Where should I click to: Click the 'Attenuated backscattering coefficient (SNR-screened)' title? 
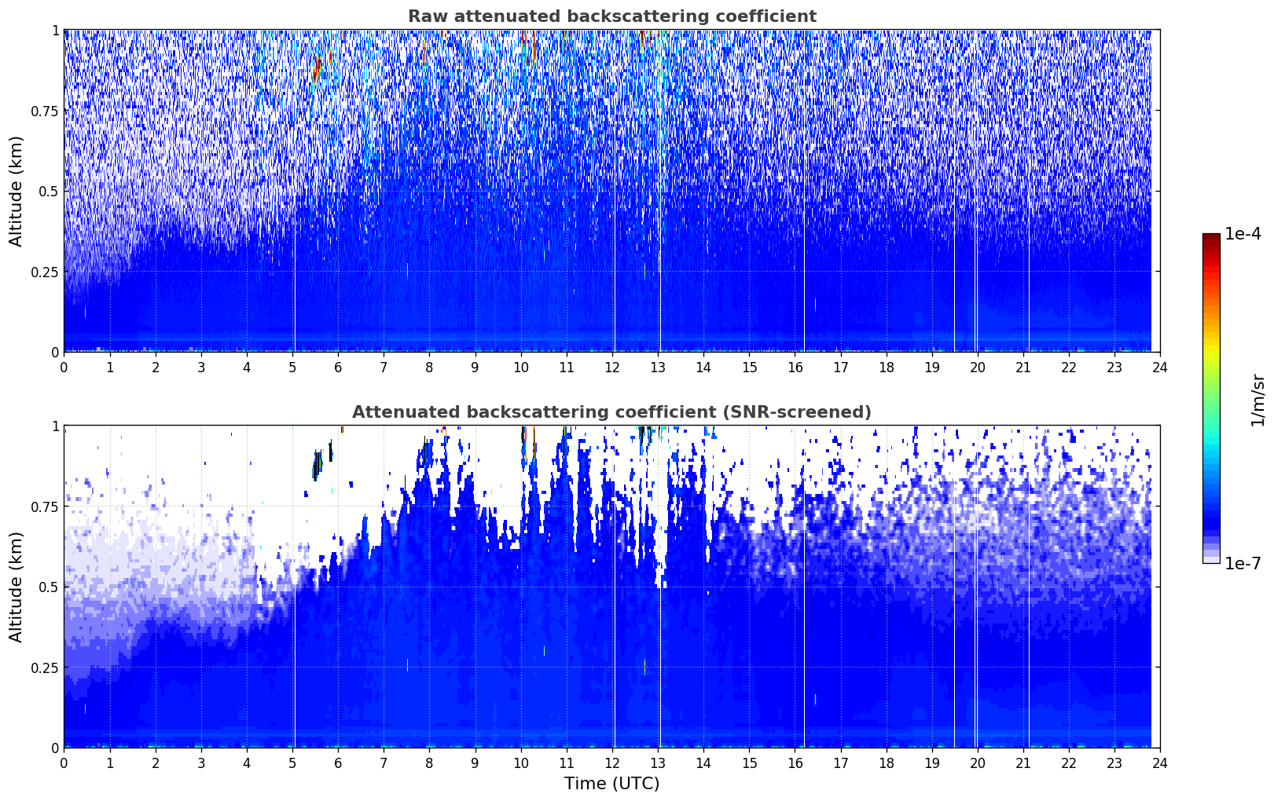click(x=611, y=412)
